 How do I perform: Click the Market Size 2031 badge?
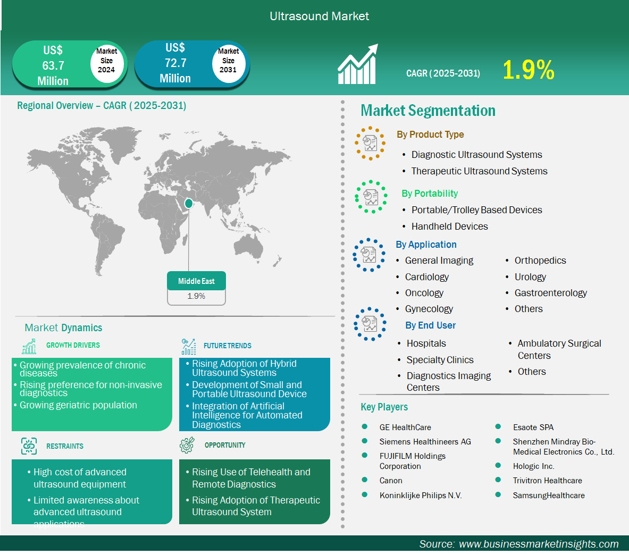(x=228, y=61)
